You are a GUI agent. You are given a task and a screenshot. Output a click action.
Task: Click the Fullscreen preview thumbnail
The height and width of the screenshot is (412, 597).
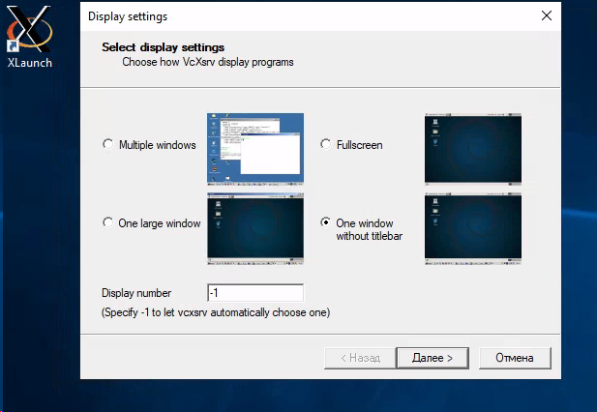click(472, 149)
